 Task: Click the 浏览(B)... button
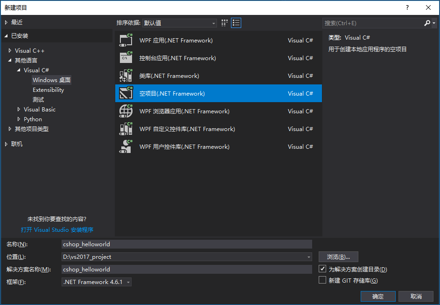pyautogui.click(x=338, y=257)
